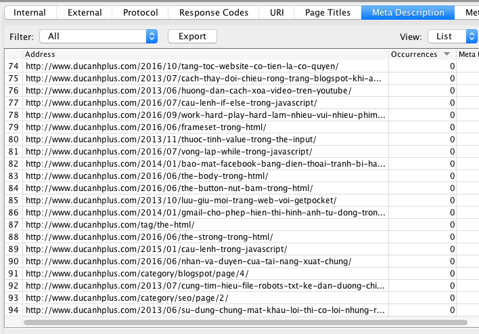Select row 74 tang-toc-website URL
479x334 pixels.
tap(182, 66)
